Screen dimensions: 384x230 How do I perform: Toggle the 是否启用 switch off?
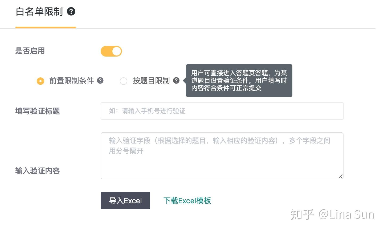click(111, 51)
